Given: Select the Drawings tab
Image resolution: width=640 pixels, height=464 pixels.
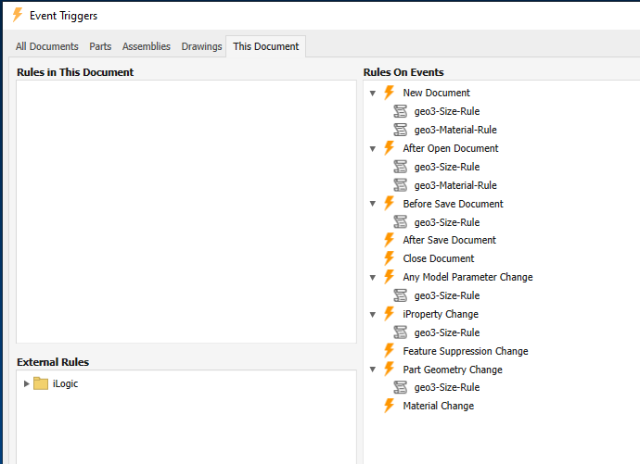Looking at the screenshot, I should (201, 46).
